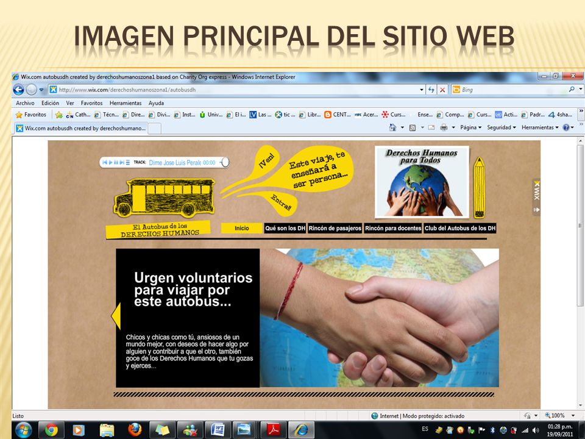Click the Add to Favorites bar star icon

pos(59,115)
